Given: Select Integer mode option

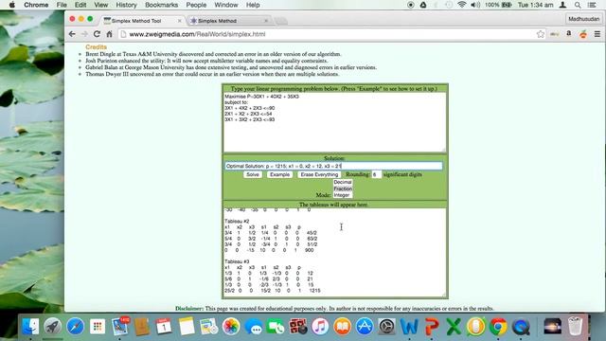Looking at the screenshot, I should click(x=343, y=195).
